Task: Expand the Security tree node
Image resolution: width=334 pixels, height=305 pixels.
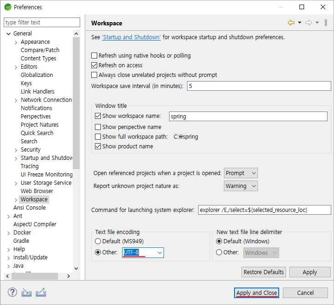Action: [x=16, y=150]
